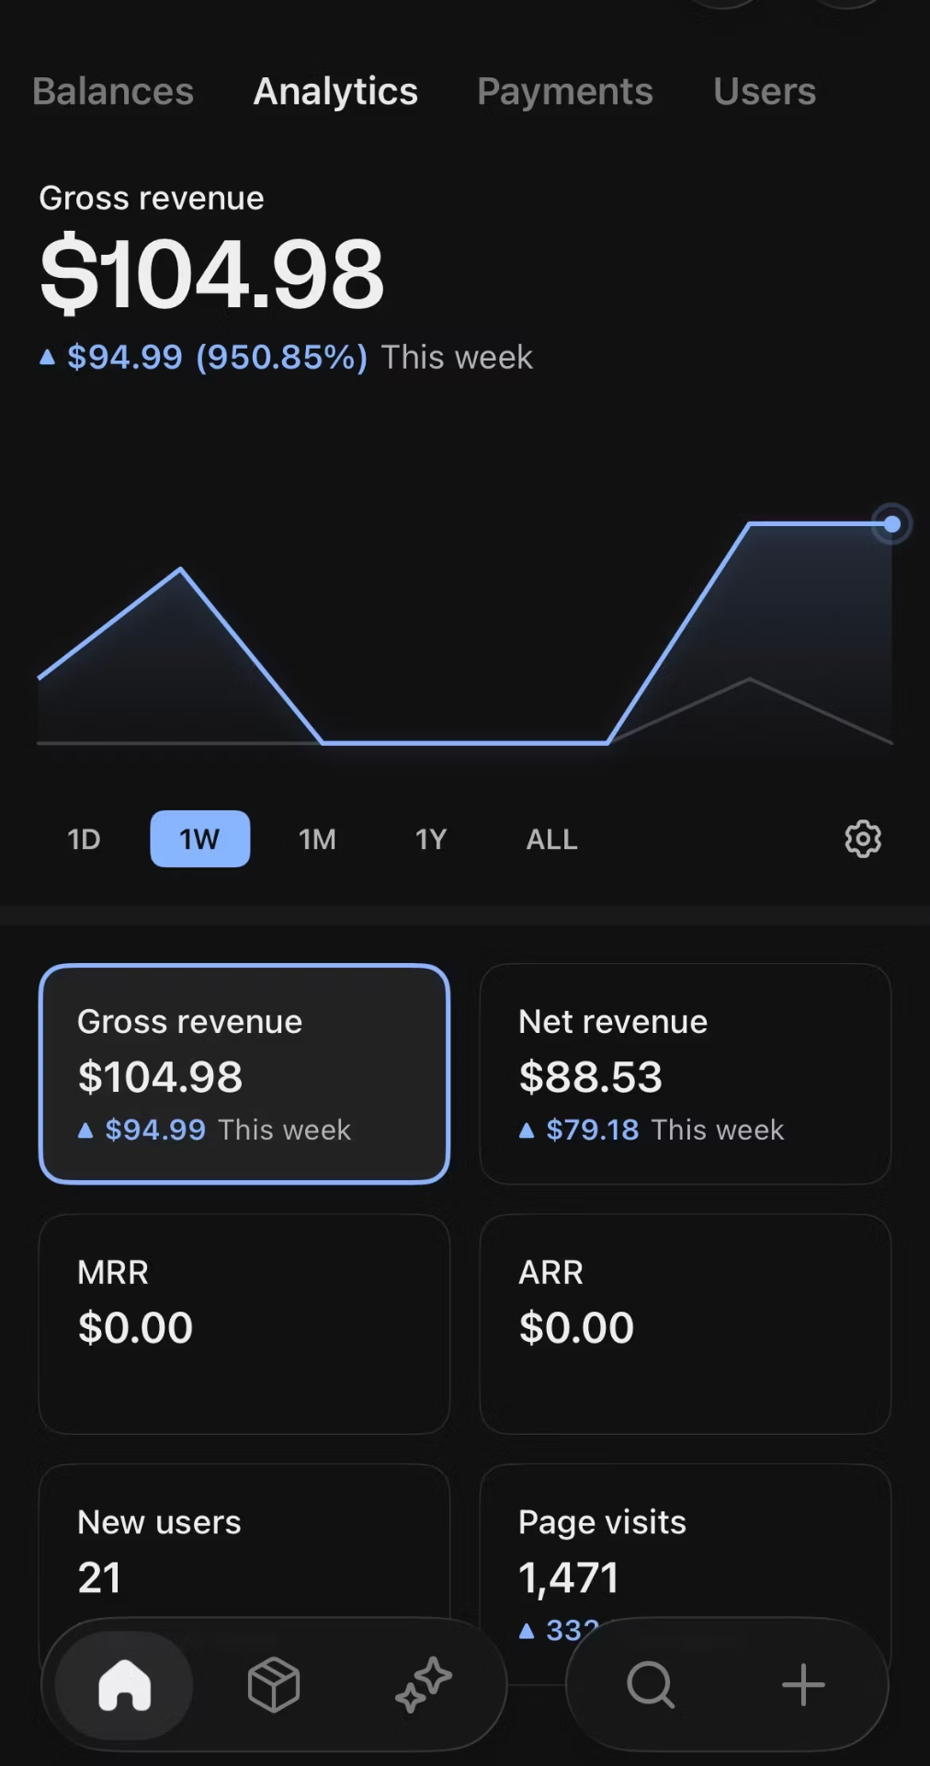Tap the home icon in bottom bar
The image size is (930, 1766).
125,1685
